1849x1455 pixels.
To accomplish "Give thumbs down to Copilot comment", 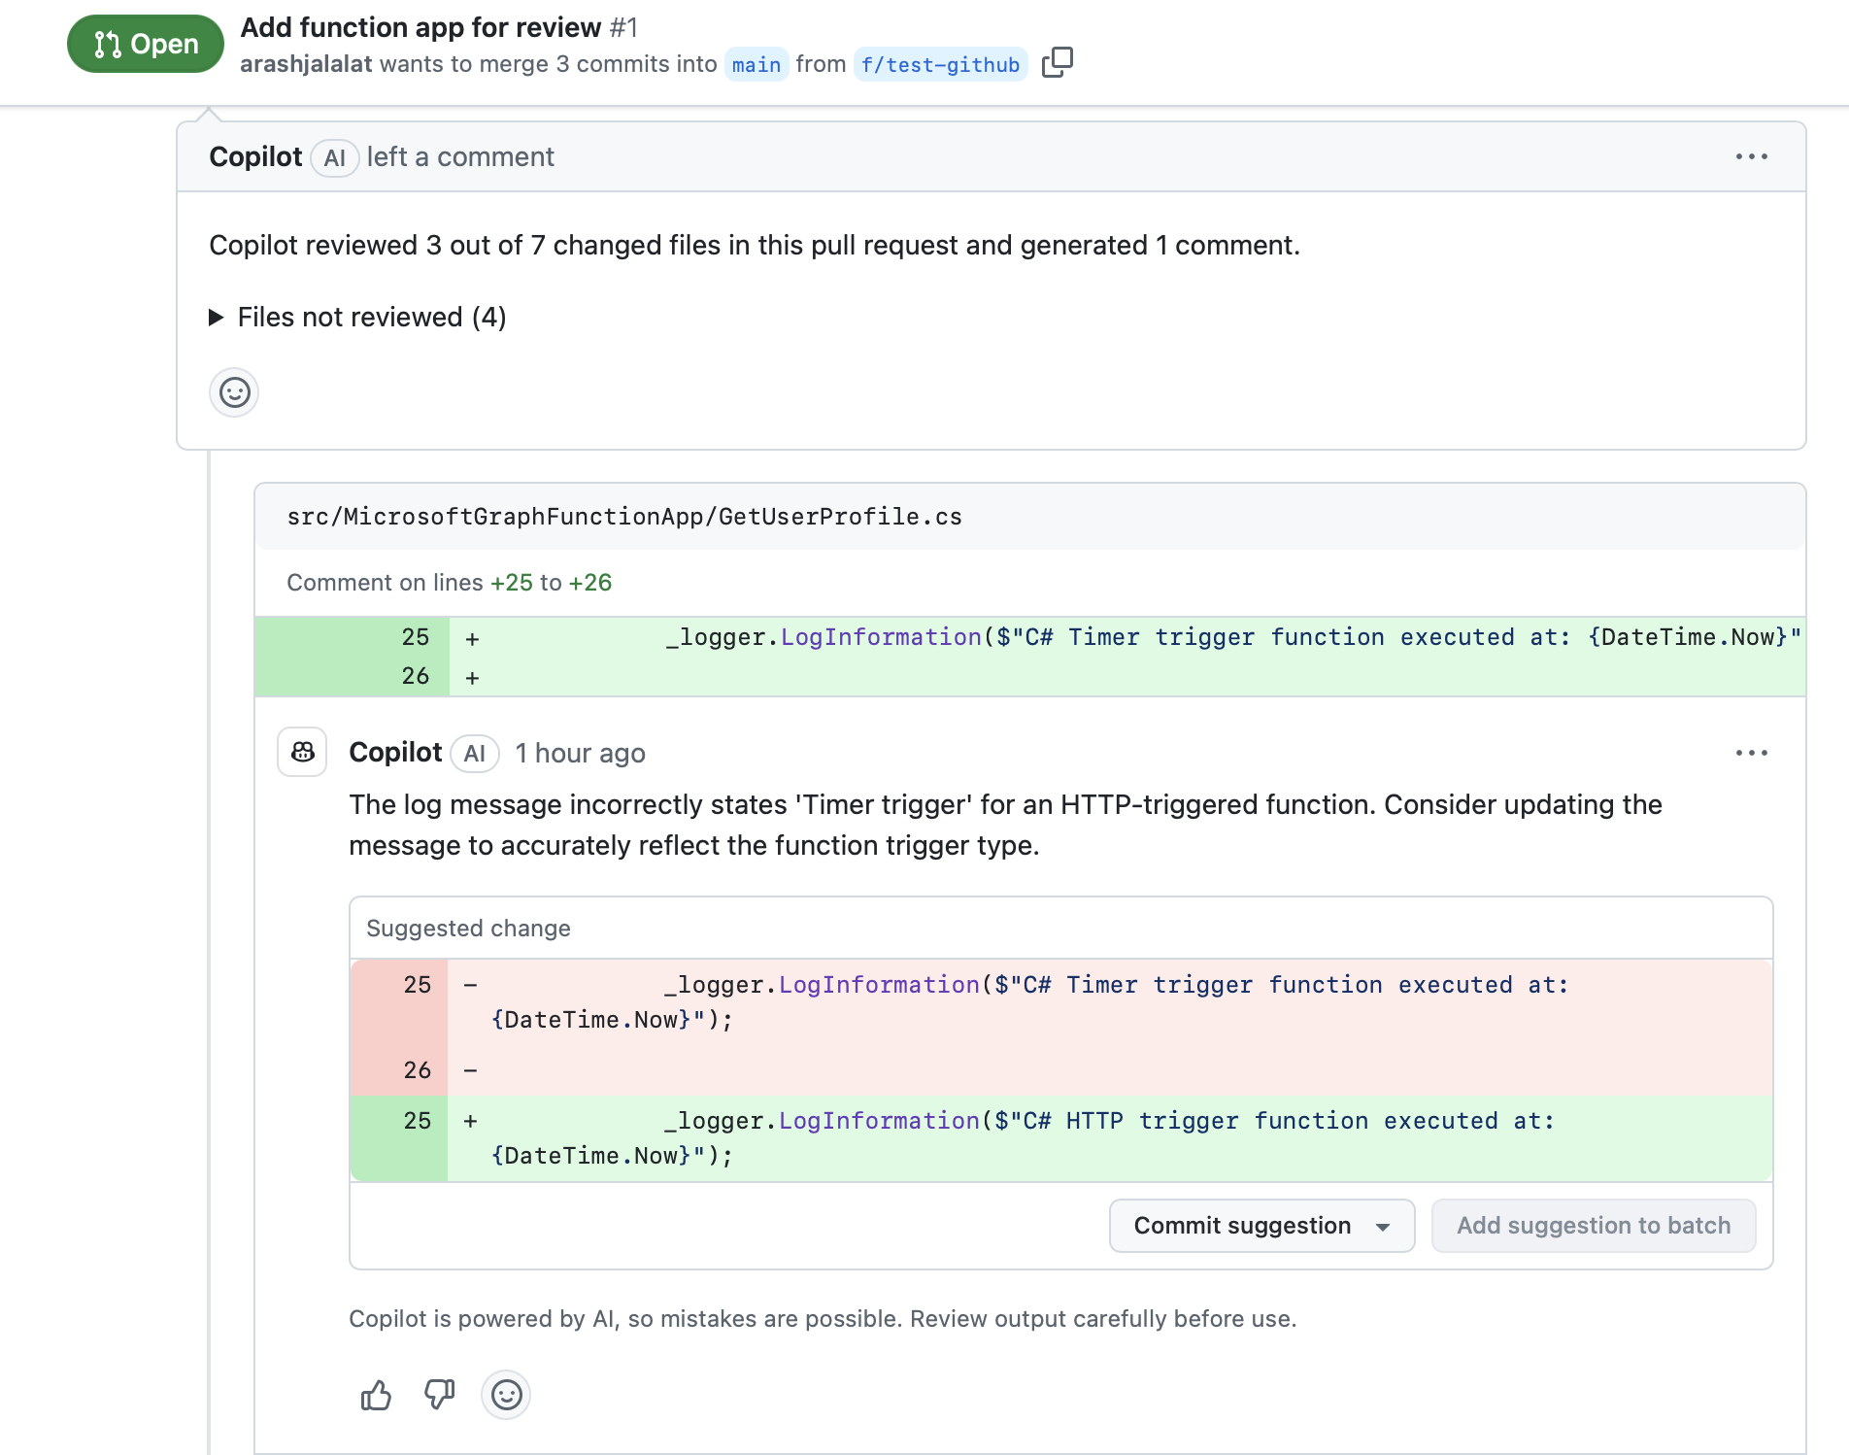I will (439, 1396).
